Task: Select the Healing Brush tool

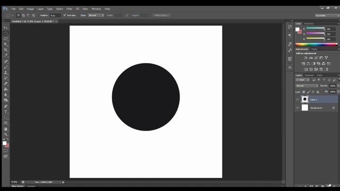Action: (x=6, y=62)
